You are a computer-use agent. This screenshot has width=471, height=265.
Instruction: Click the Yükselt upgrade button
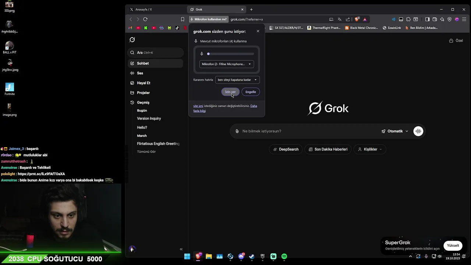pyautogui.click(x=453, y=245)
